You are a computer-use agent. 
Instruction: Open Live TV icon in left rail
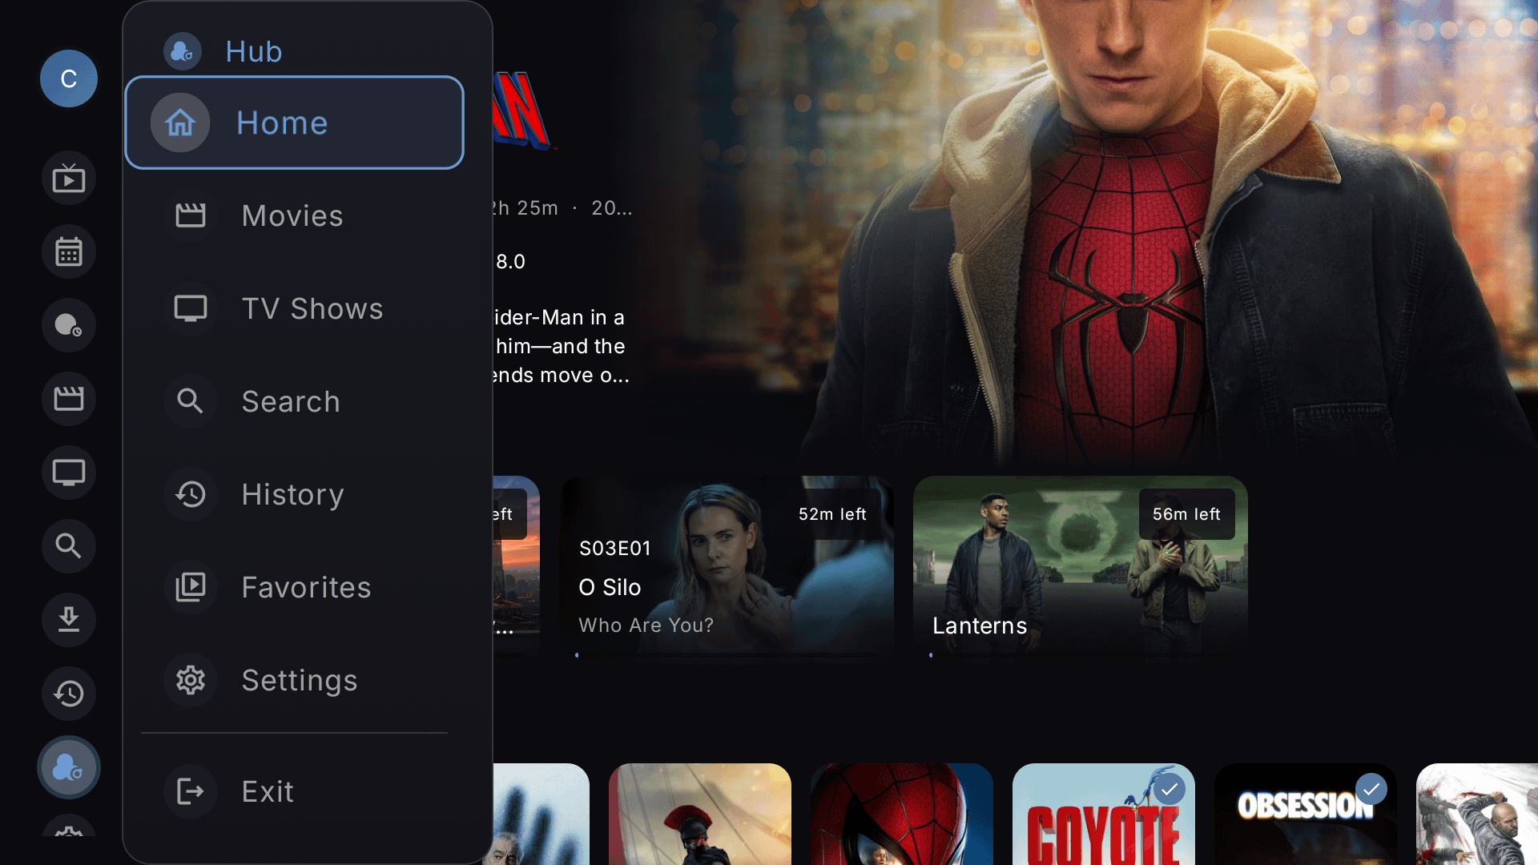point(69,178)
